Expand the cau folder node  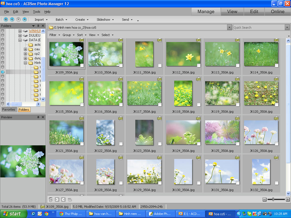coord(25,49)
